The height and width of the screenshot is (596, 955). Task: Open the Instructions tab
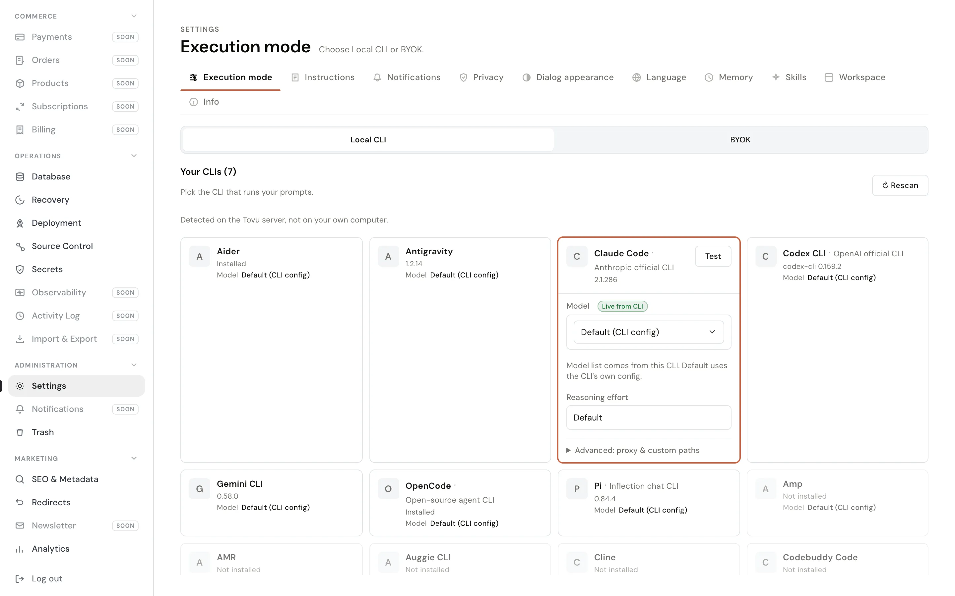323,78
